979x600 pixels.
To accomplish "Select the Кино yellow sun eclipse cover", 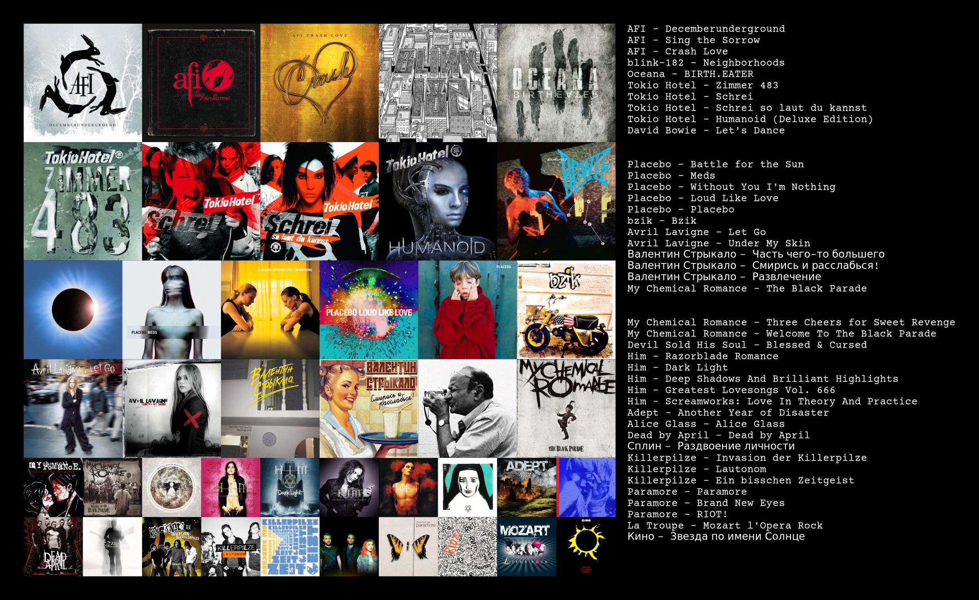I will coord(586,546).
